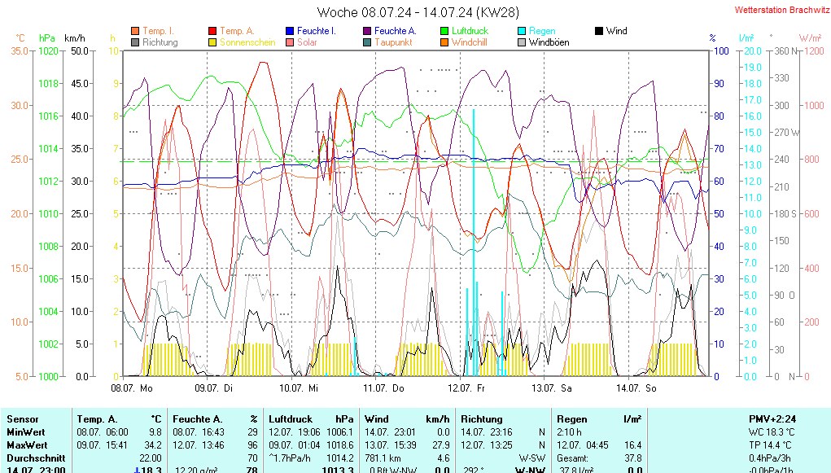Click the Sensor header in the table
831x473 pixels.
click(22, 418)
